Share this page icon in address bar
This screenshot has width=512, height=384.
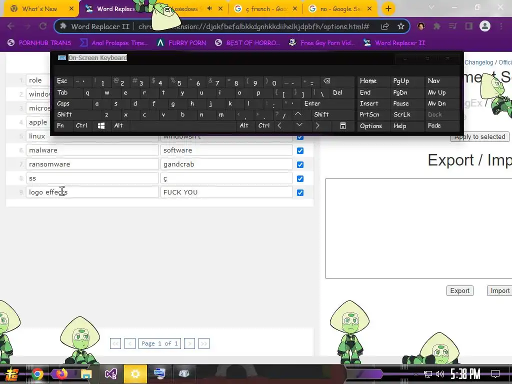(x=385, y=26)
